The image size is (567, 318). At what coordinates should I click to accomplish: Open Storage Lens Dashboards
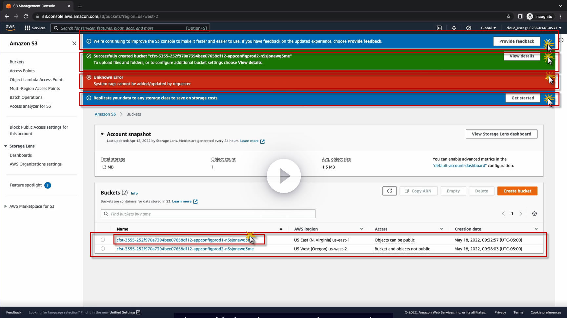pos(21,155)
